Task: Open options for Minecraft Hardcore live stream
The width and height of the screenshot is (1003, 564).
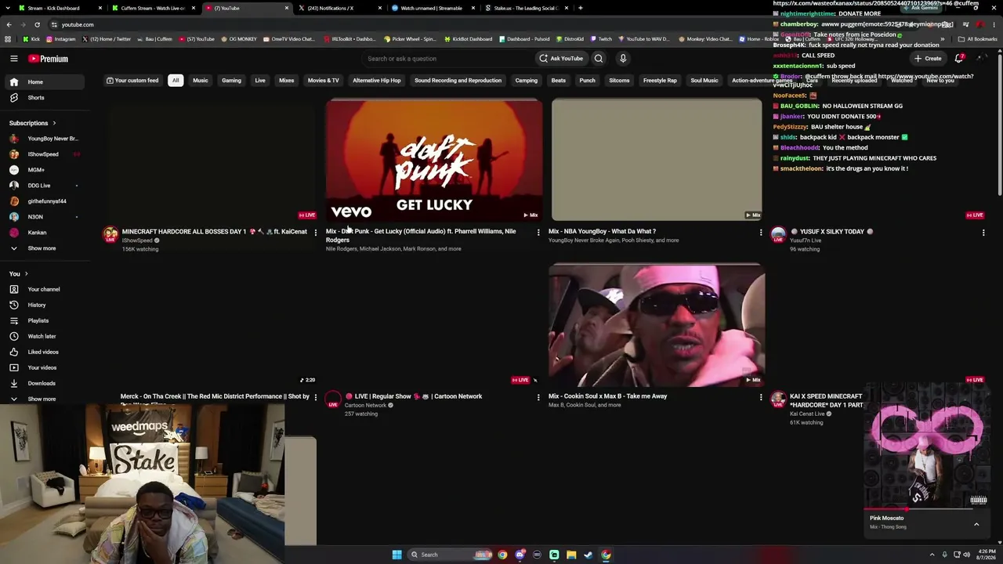Action: click(x=316, y=232)
